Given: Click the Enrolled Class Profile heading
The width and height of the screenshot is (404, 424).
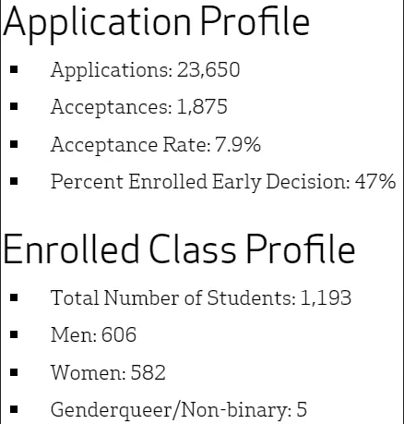Looking at the screenshot, I should pos(179,250).
